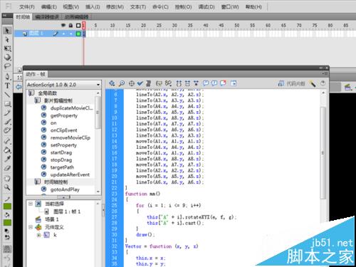Select the Line tool
This screenshot has height=267, width=356.
click(7, 95)
